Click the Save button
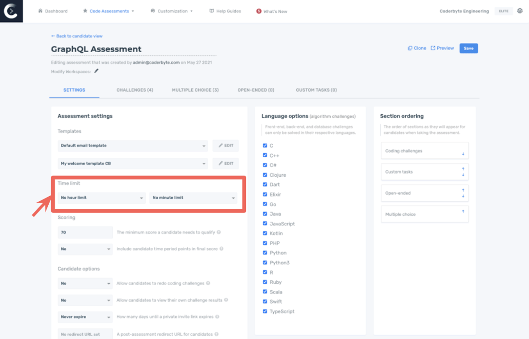The width and height of the screenshot is (529, 339). pos(468,48)
